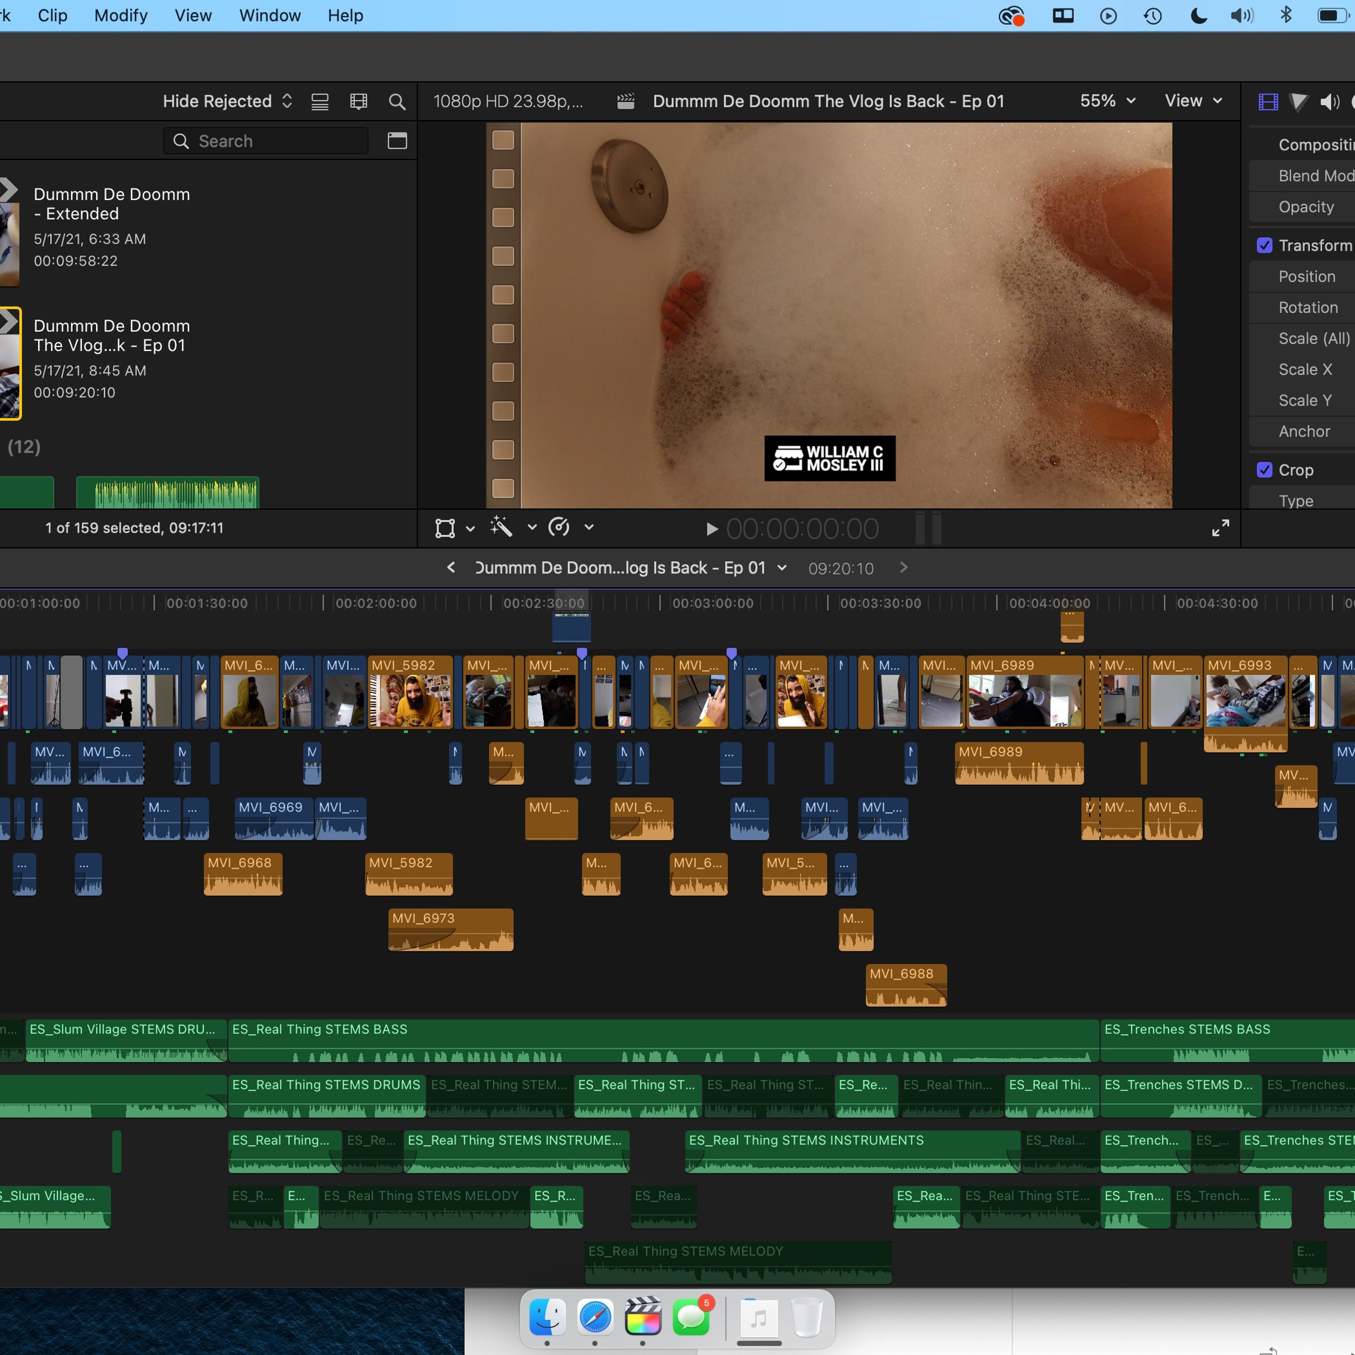
Task: Select the MVI_6973 audio clip
Action: [x=451, y=929]
